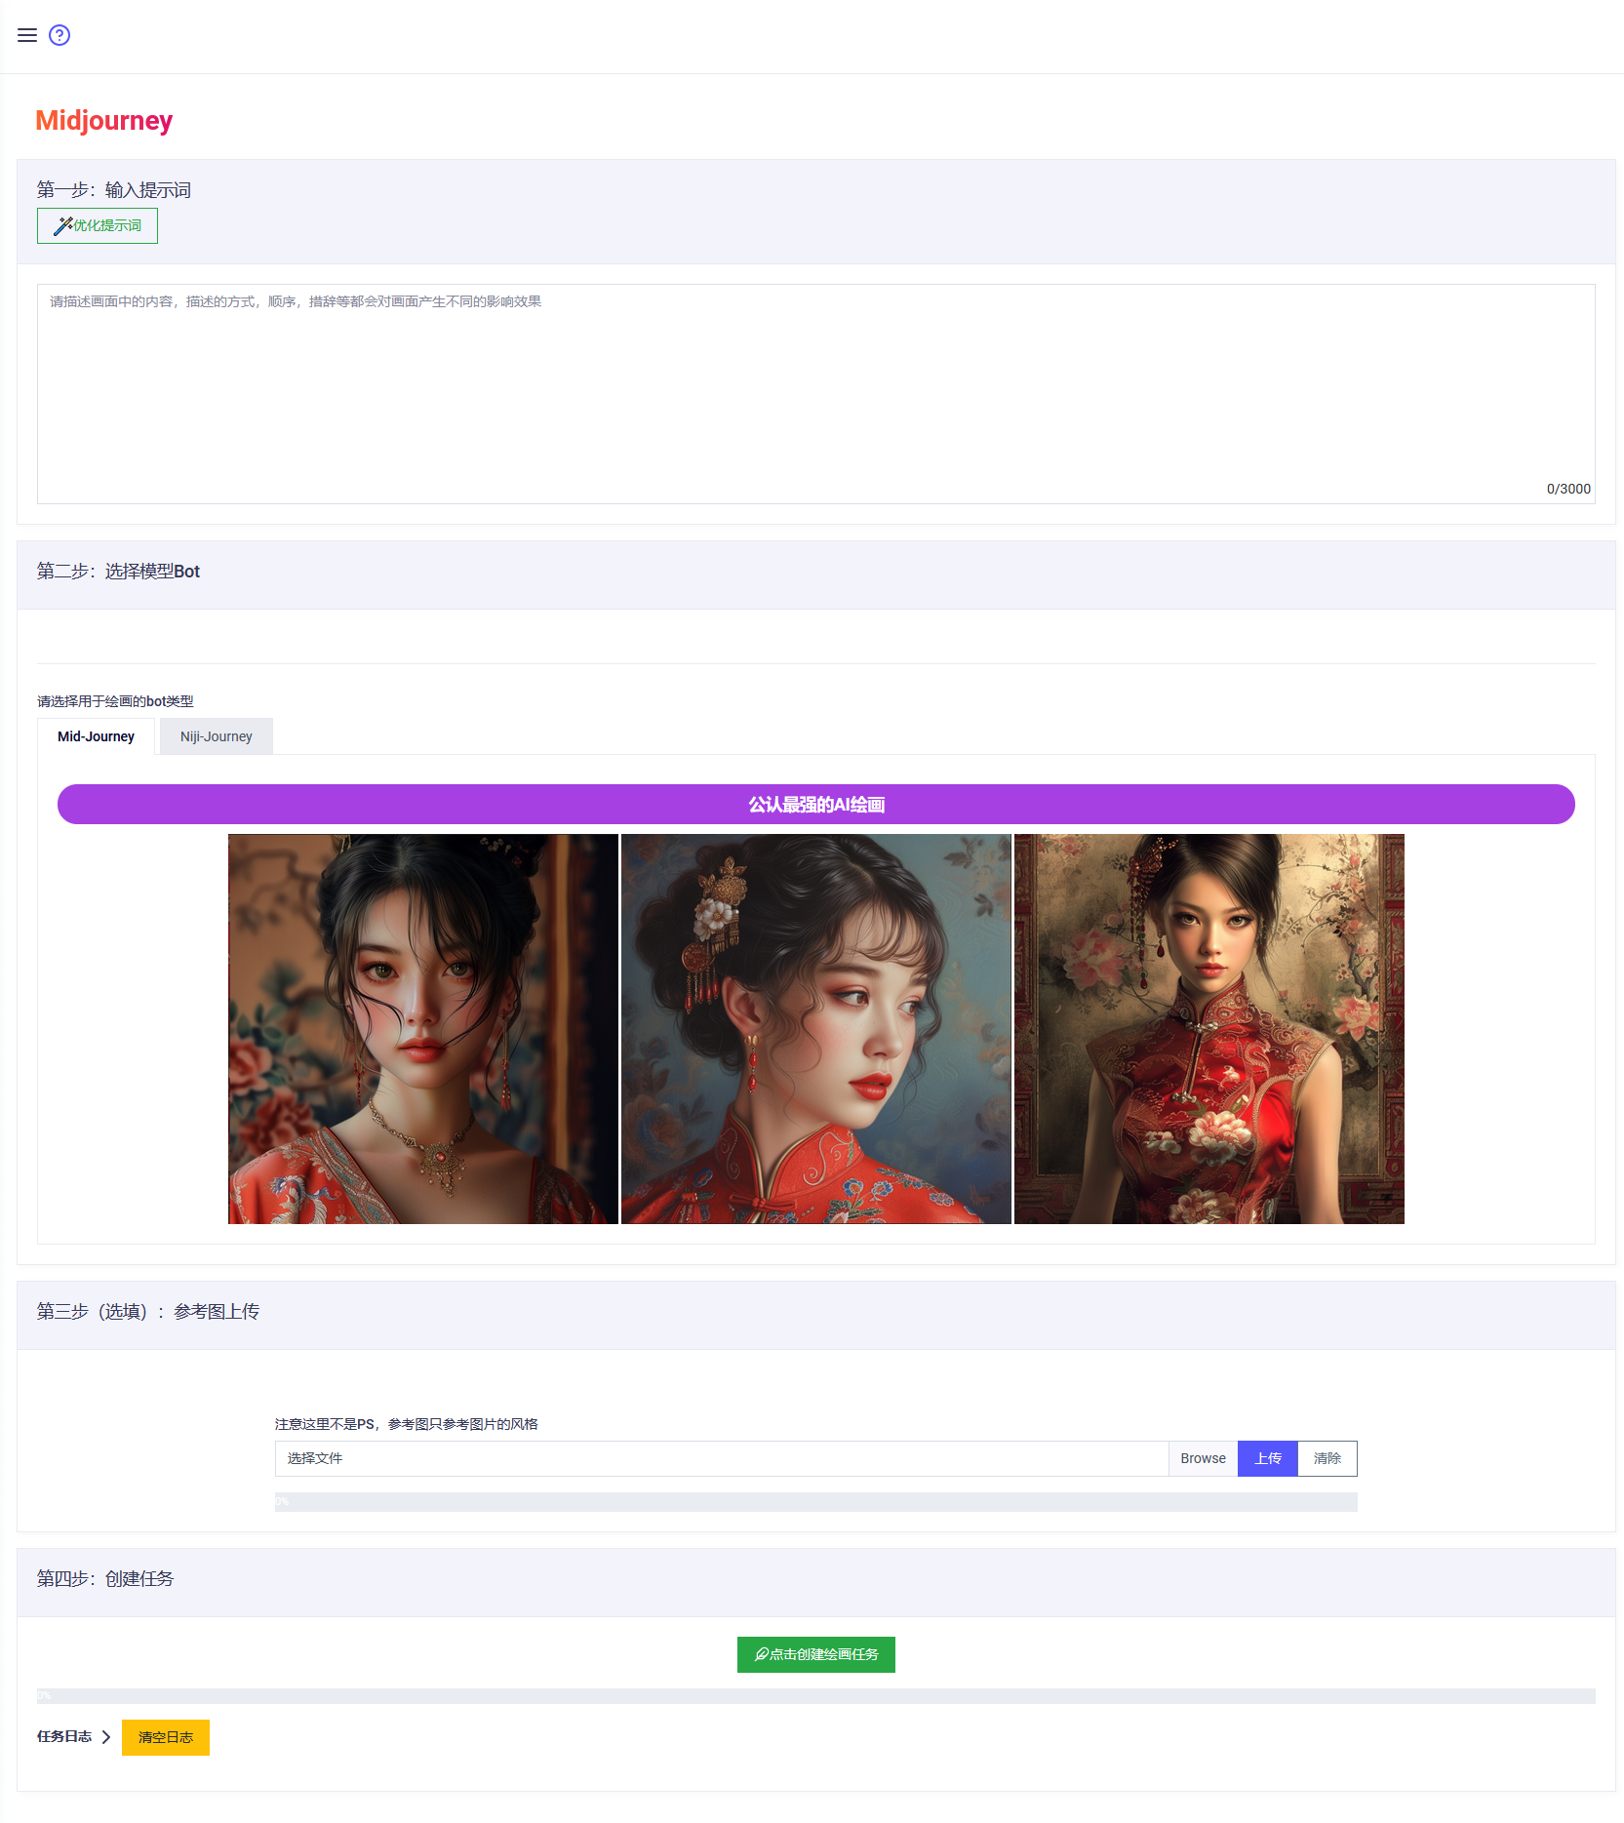Image resolution: width=1624 pixels, height=1823 pixels.
Task: Click the upload progress bar
Action: pos(816,1502)
